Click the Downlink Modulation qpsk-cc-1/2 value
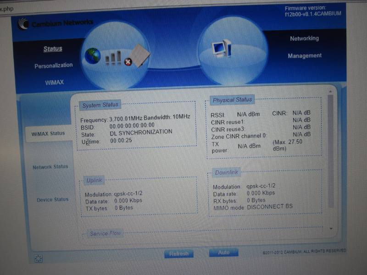Image resolution: width=367 pixels, height=275 pixels. click(x=261, y=186)
